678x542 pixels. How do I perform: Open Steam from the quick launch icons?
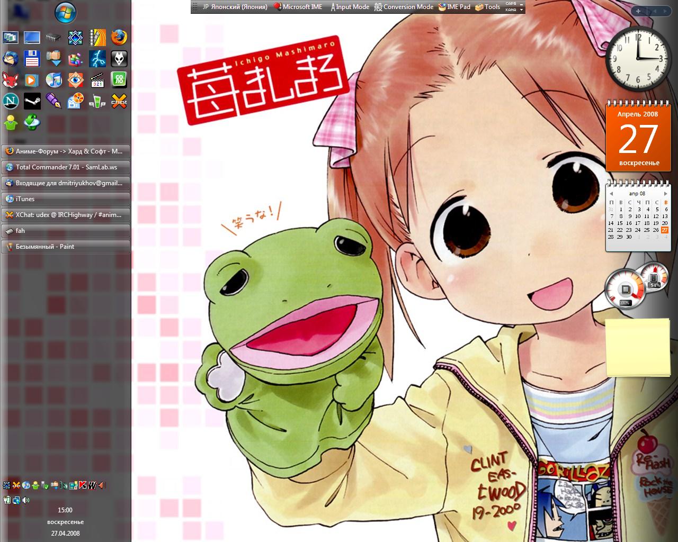pos(32,101)
